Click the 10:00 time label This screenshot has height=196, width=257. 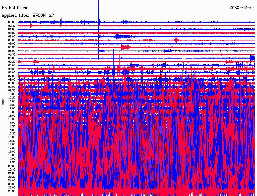click(12, 94)
